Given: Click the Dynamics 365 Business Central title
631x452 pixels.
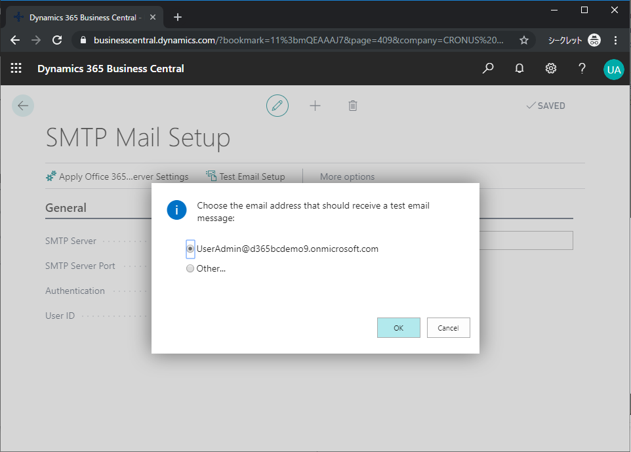Looking at the screenshot, I should click(111, 69).
